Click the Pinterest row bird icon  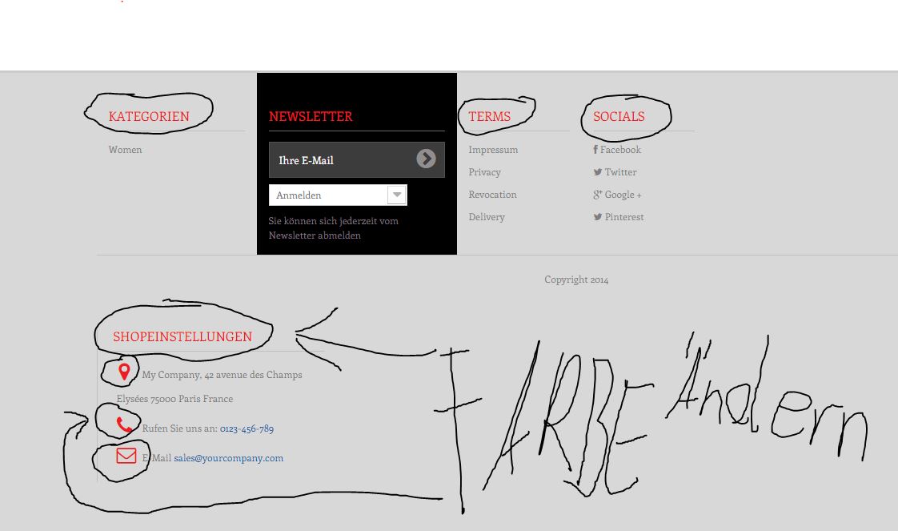pos(598,217)
